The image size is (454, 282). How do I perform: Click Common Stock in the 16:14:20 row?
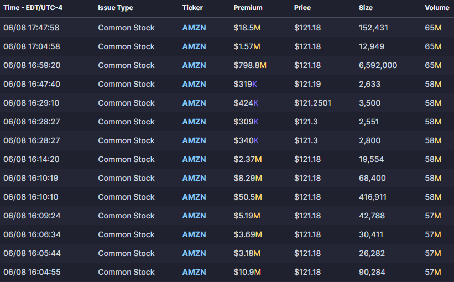tap(126, 160)
